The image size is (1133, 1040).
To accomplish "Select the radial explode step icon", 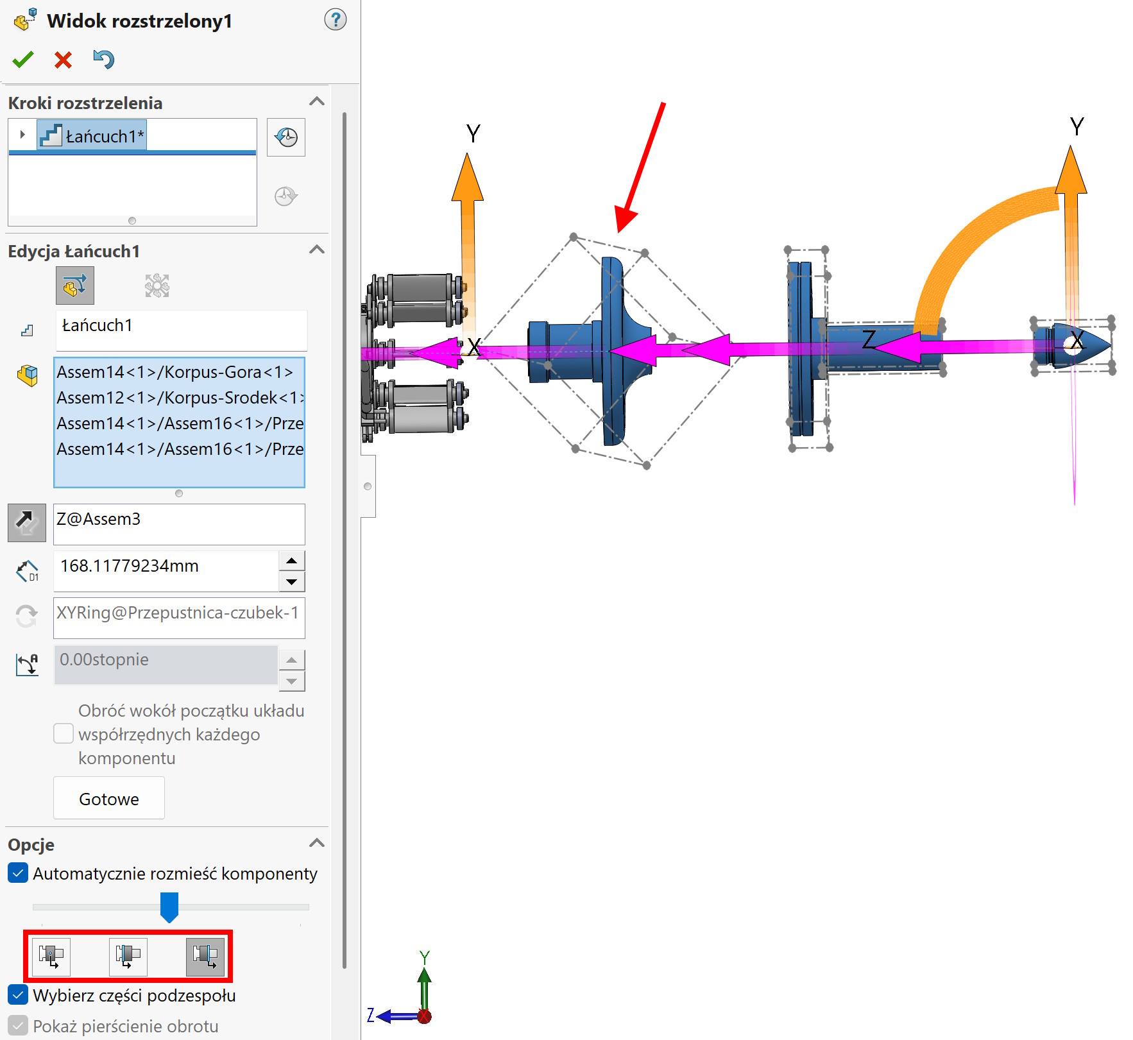I will [x=157, y=286].
